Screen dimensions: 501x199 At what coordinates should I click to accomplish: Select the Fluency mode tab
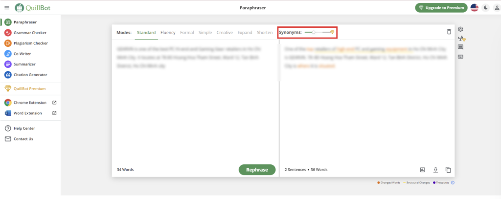[x=168, y=33]
